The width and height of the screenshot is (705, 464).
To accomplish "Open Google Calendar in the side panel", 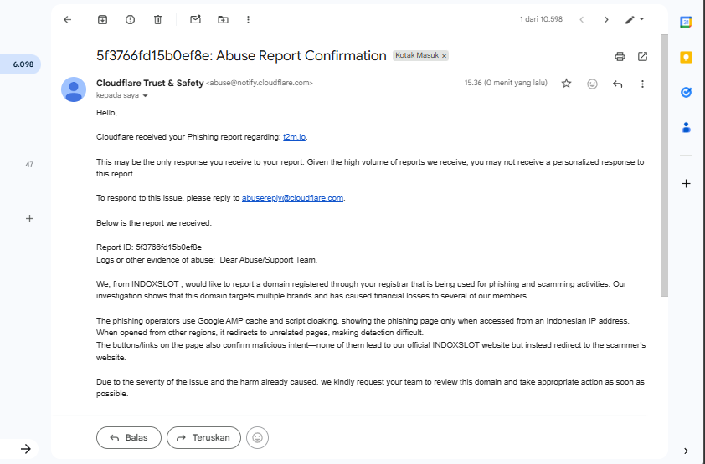I will coord(686,22).
